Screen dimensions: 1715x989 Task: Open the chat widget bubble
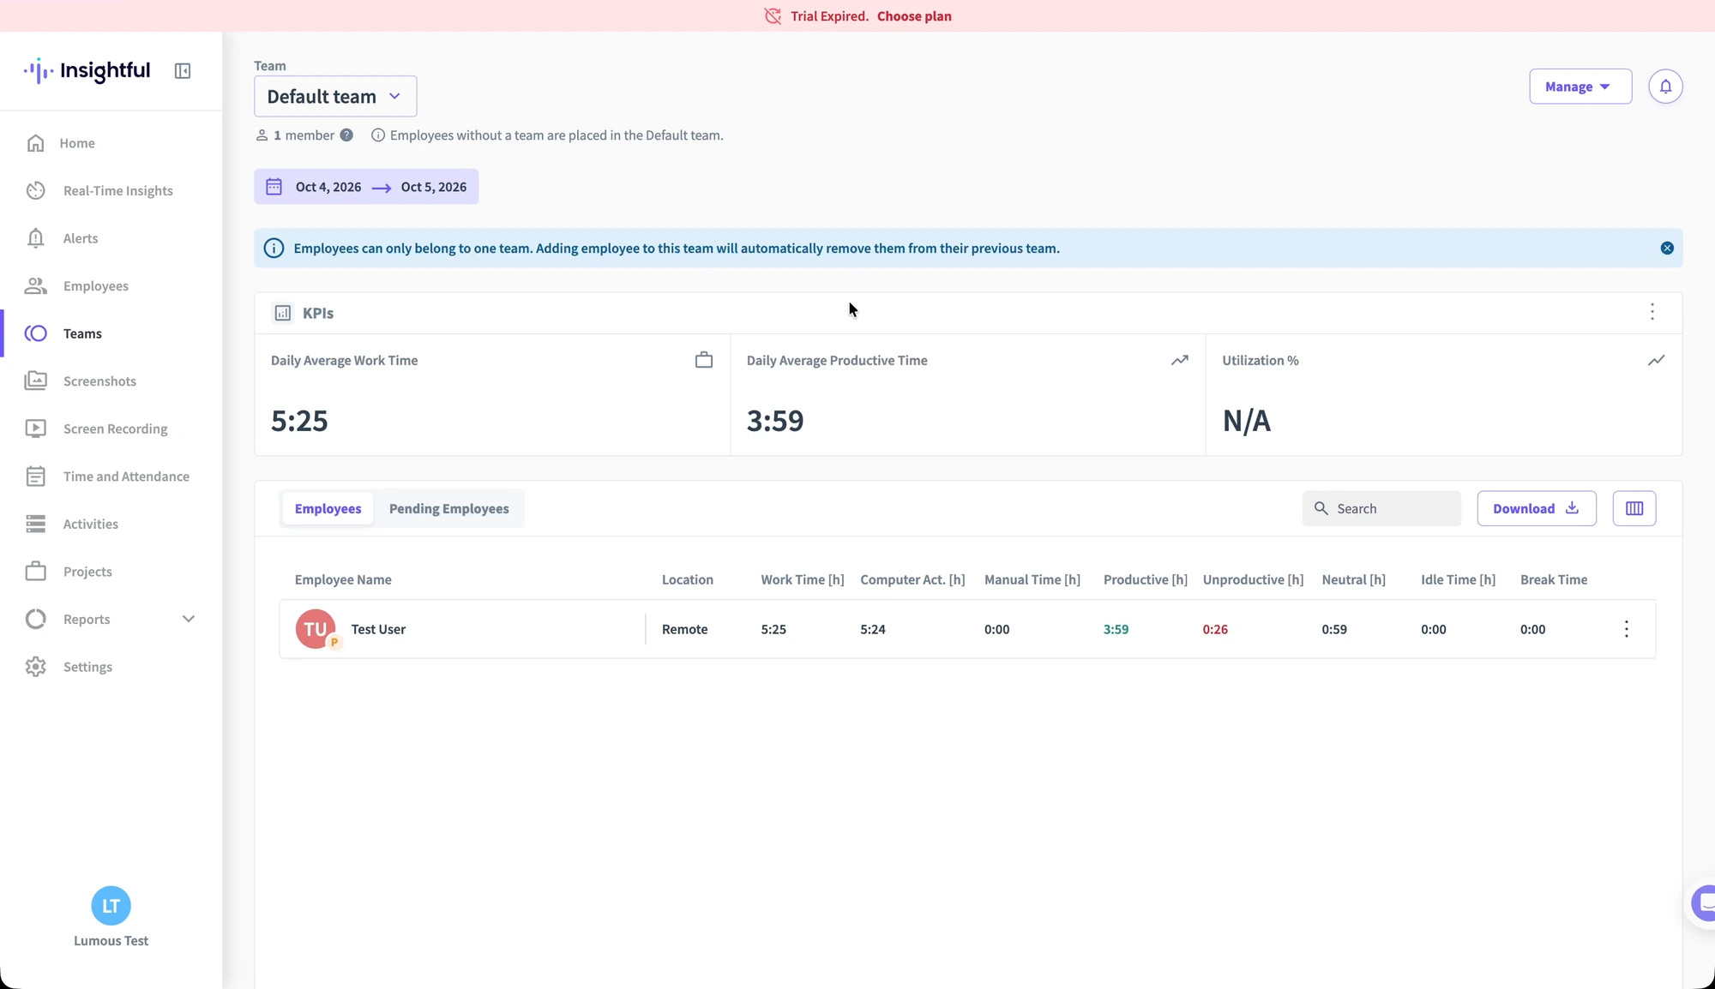coord(1702,903)
